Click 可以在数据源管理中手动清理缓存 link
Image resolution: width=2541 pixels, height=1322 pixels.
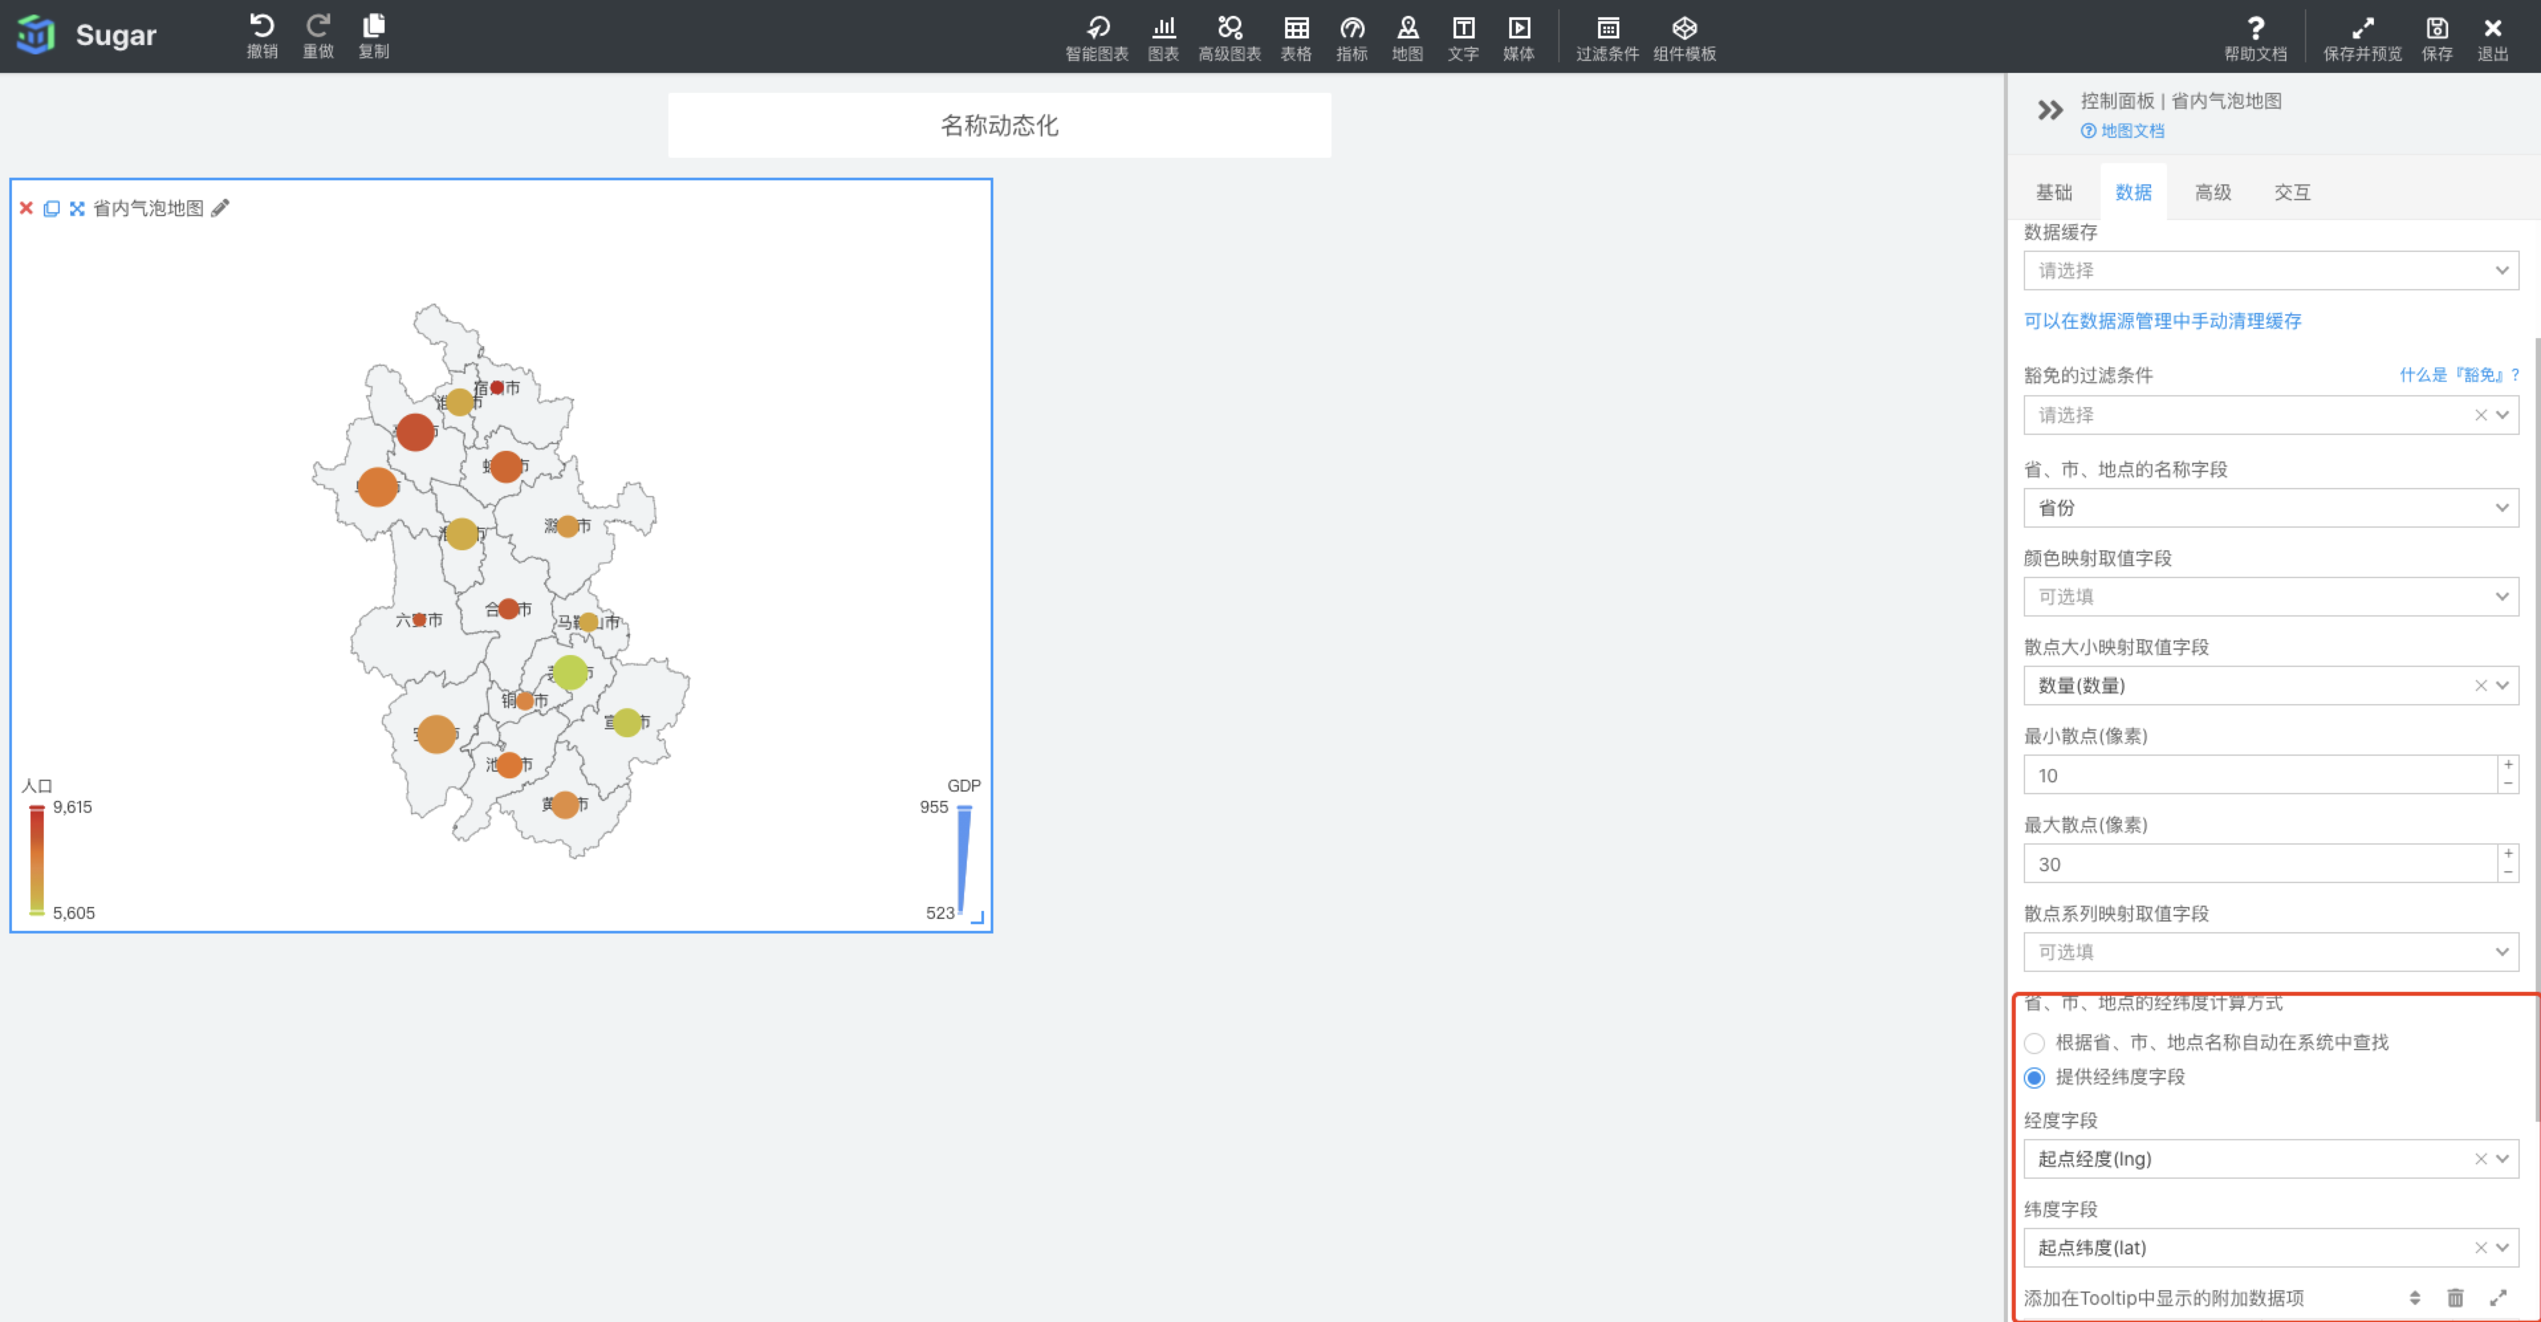(2162, 321)
